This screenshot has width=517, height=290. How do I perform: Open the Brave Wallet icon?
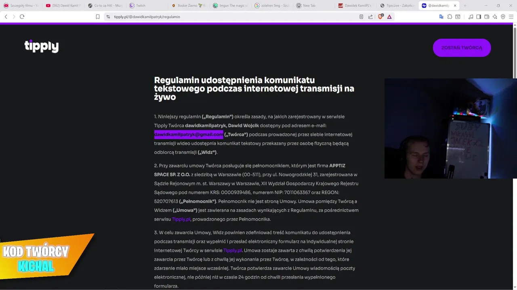click(487, 17)
